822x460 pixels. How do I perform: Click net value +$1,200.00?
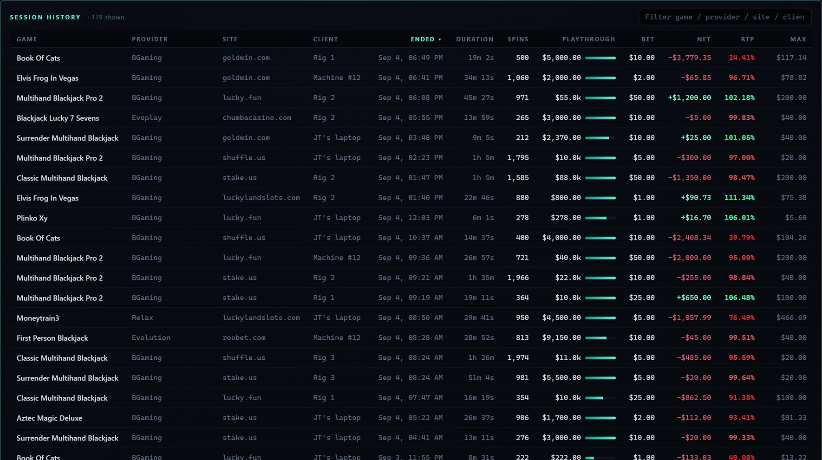(x=689, y=98)
